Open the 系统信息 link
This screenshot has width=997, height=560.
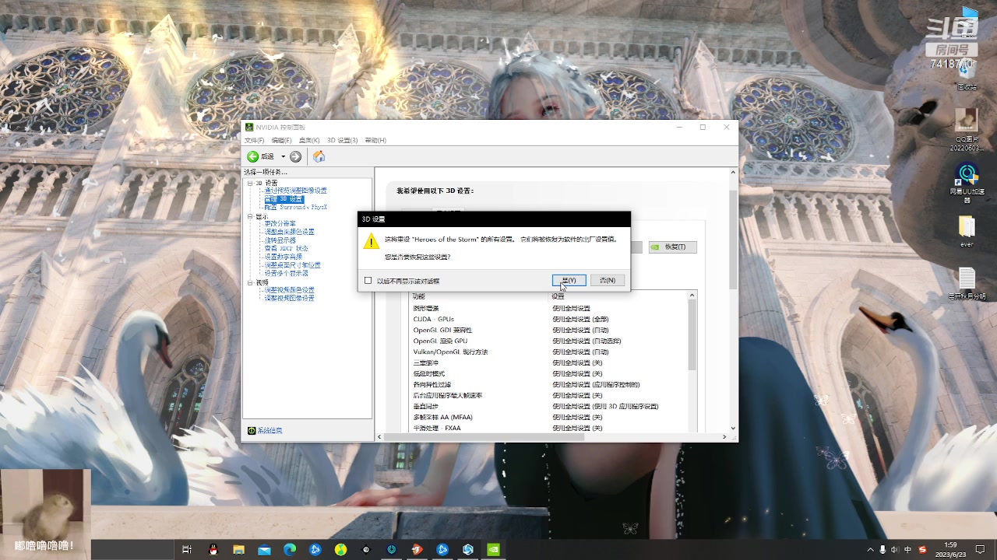click(x=270, y=430)
